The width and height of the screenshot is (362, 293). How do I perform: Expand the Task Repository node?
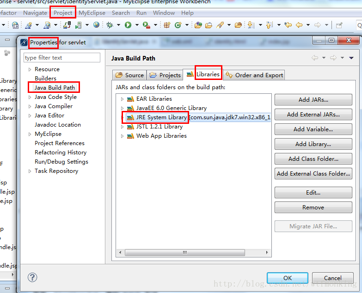(30, 171)
